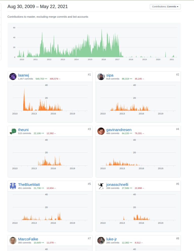Screen dimensions: 194x251
Task: View TheBlueMatt's 451 commits
Action: (25, 188)
